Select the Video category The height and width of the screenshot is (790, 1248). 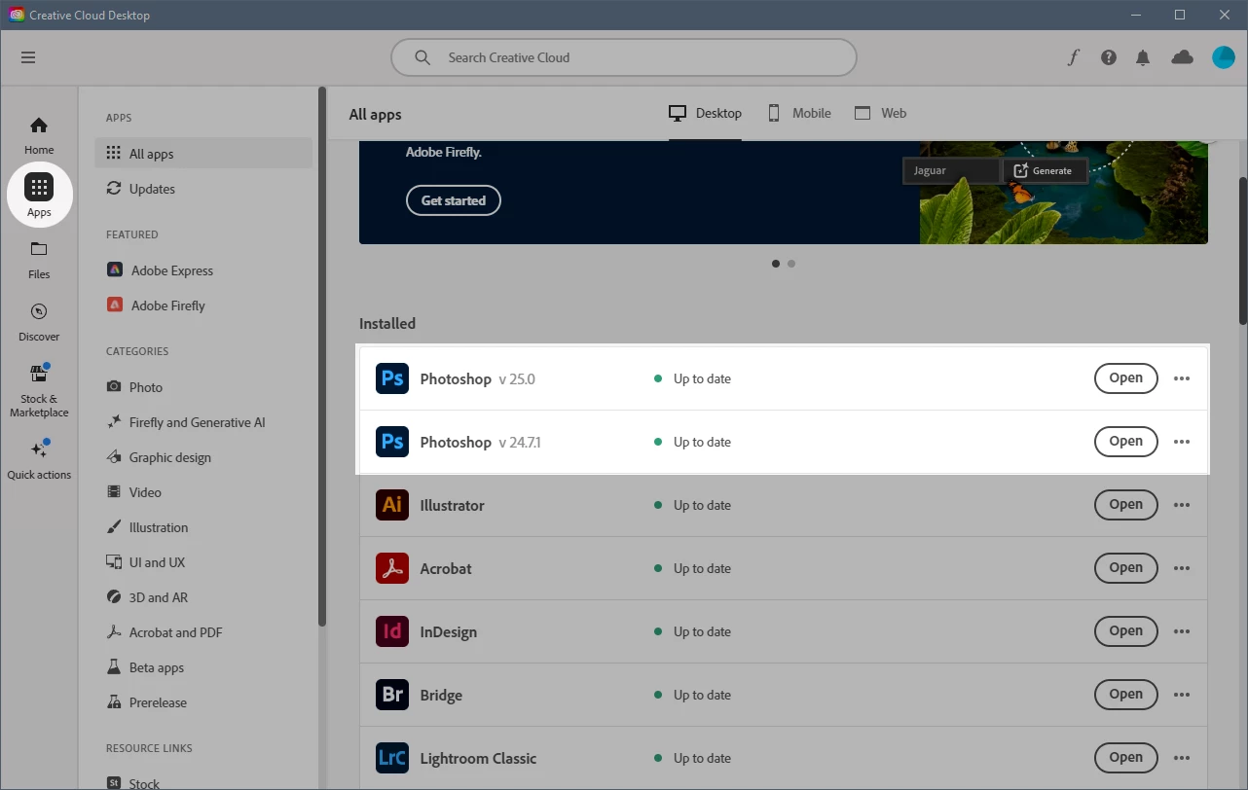pyautogui.click(x=203, y=492)
